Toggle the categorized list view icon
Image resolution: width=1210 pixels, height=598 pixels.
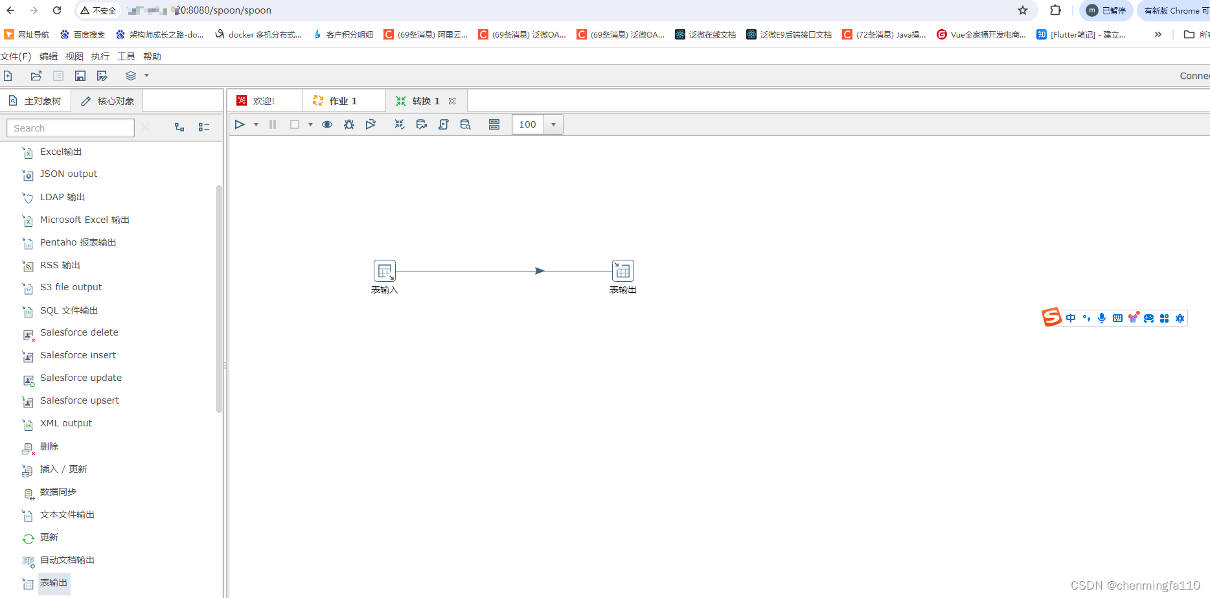pyautogui.click(x=203, y=127)
